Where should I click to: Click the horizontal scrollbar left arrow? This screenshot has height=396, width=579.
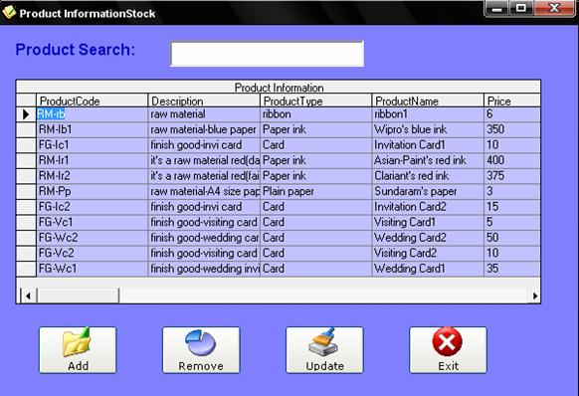28,296
